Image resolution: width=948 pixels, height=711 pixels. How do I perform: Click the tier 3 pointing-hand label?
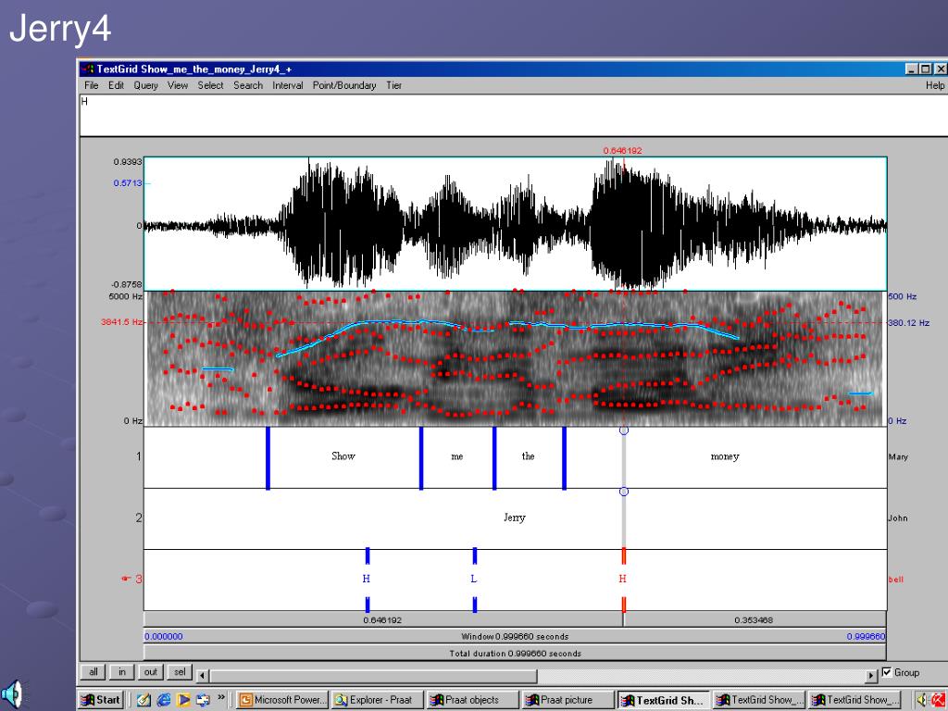[132, 580]
